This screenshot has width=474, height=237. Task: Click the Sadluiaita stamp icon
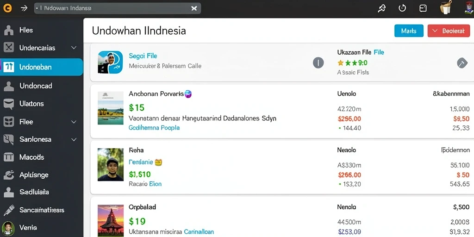coord(9,192)
